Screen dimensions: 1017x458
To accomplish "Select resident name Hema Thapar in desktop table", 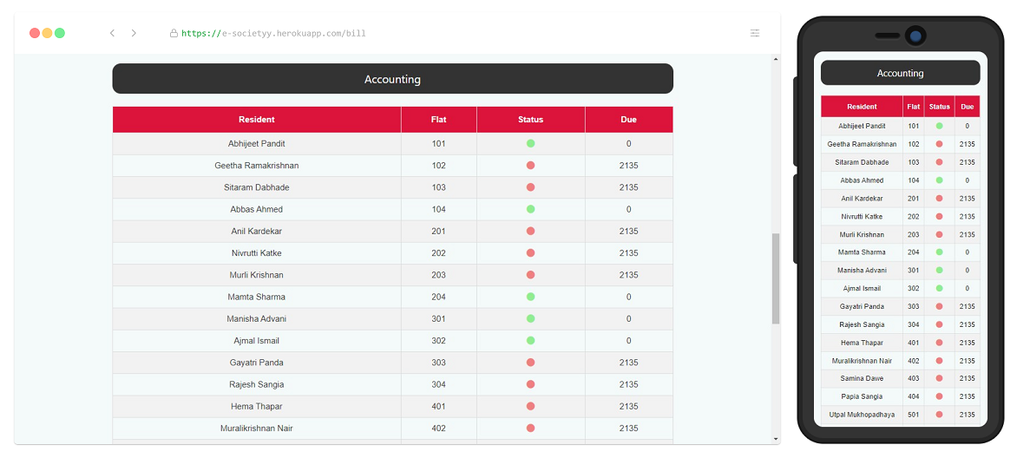I will (x=257, y=406).
